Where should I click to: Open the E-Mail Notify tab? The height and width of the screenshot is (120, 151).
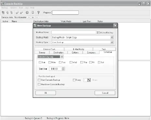tap(78, 49)
